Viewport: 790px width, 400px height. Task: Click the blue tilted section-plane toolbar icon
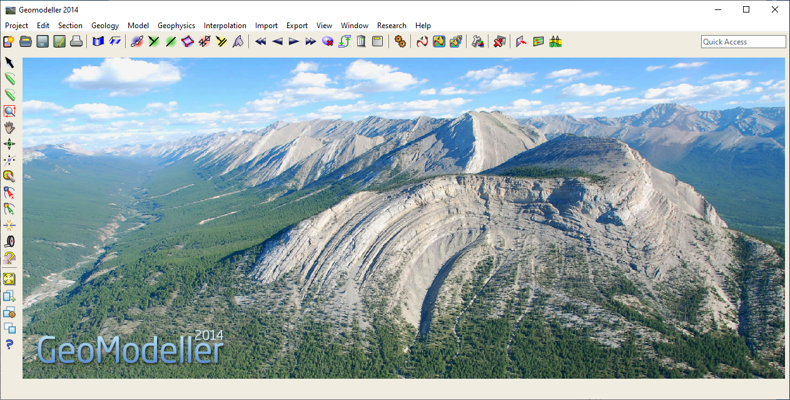(x=115, y=42)
